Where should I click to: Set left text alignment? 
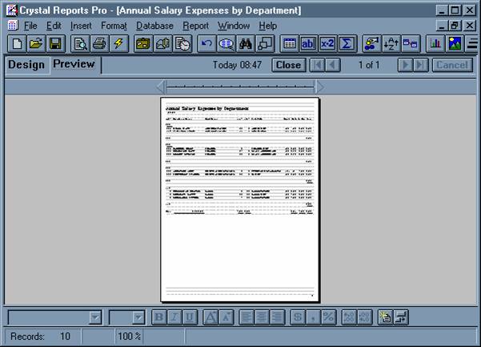tap(247, 317)
